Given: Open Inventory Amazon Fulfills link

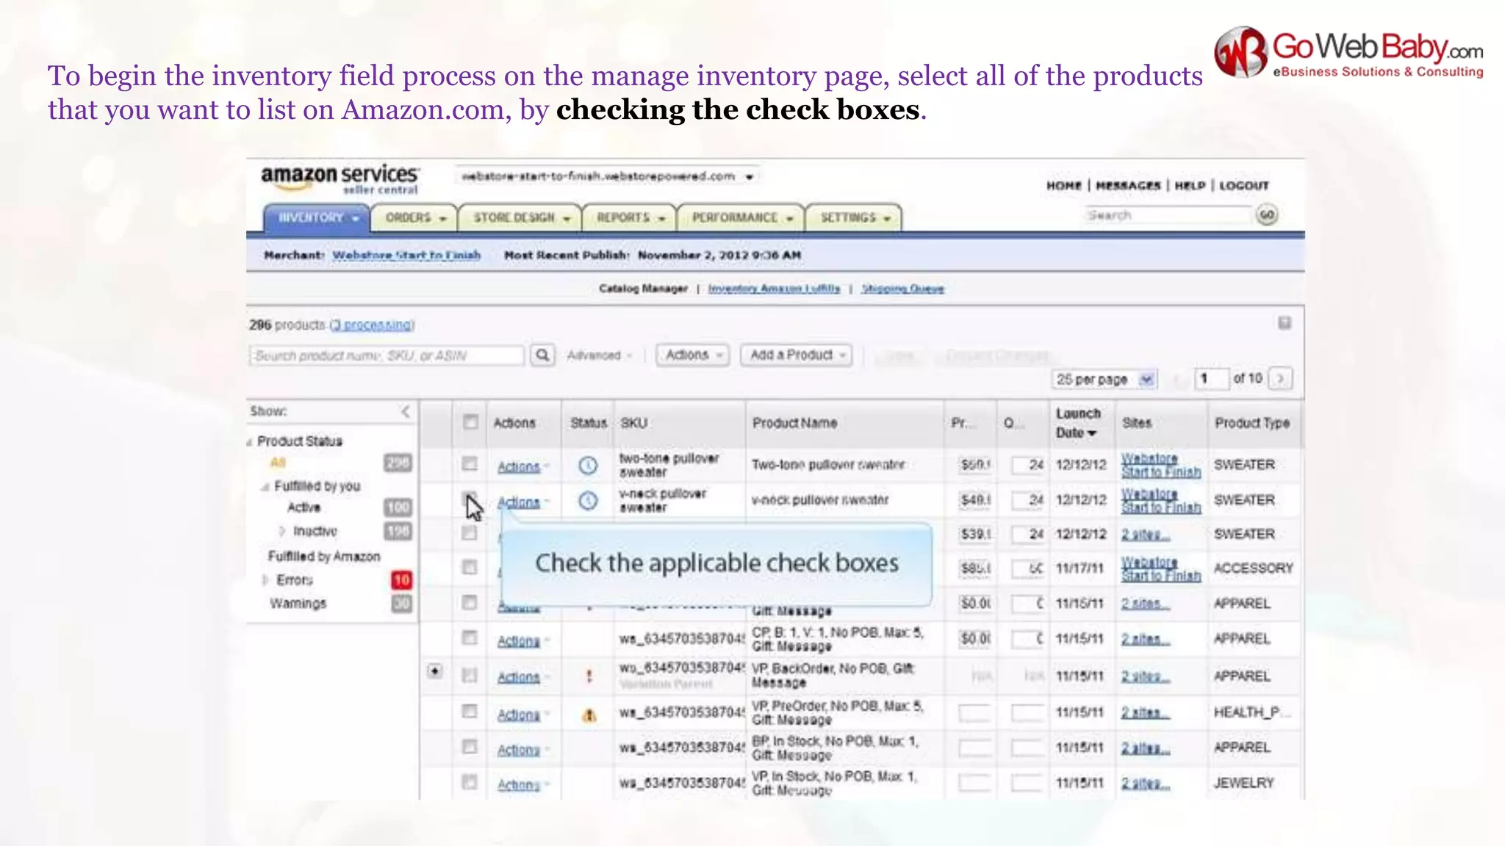Looking at the screenshot, I should click(774, 289).
